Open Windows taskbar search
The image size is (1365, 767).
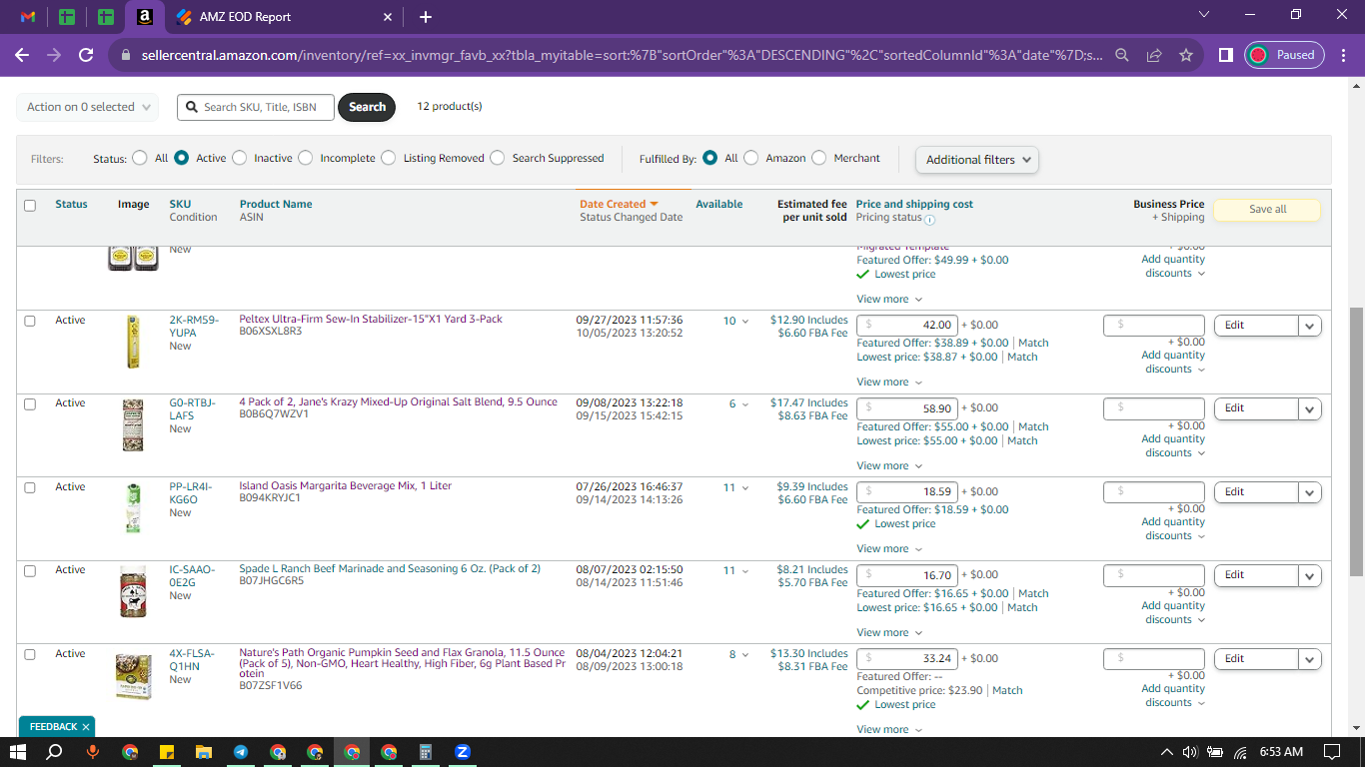pyautogui.click(x=55, y=752)
